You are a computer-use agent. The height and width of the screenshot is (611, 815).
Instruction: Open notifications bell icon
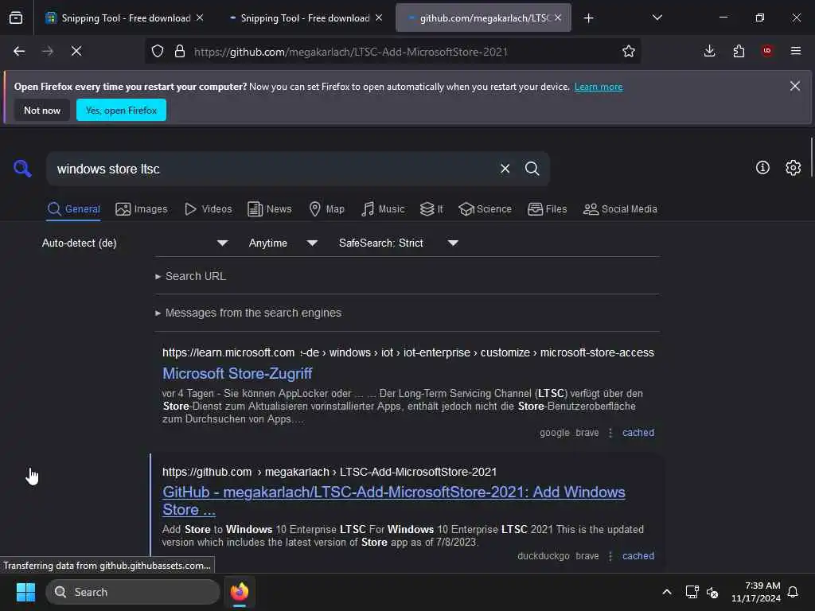[x=793, y=592]
